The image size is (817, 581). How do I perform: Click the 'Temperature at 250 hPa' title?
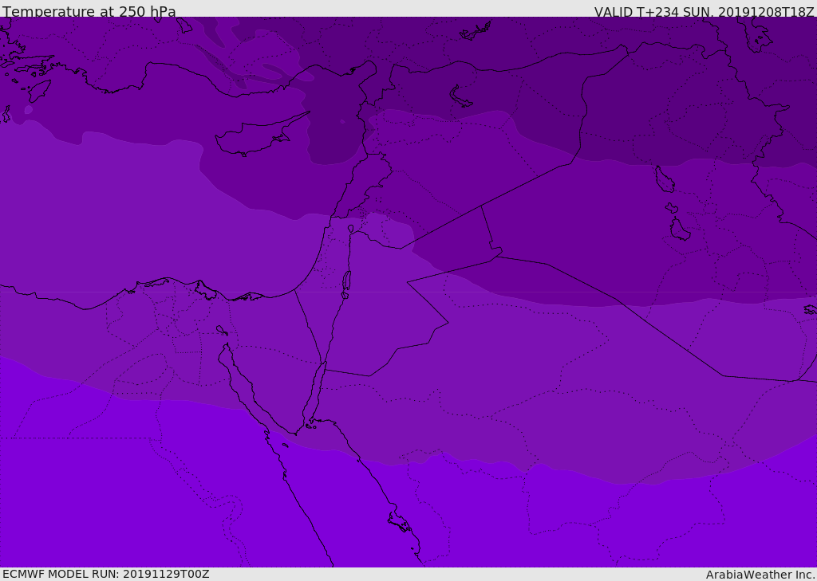(89, 11)
